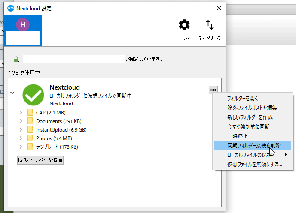Viewport: 296px width, 213px height.
Task: Click the submenu arrow beside ローカルファイルの保持
Action: [x=286, y=155]
